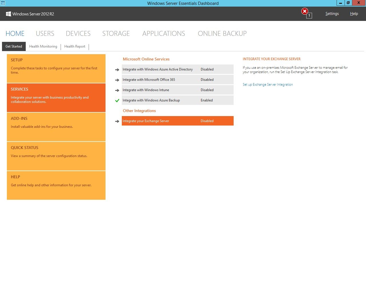Select the SETUP tile
The height and width of the screenshot is (282, 366).
click(56, 68)
